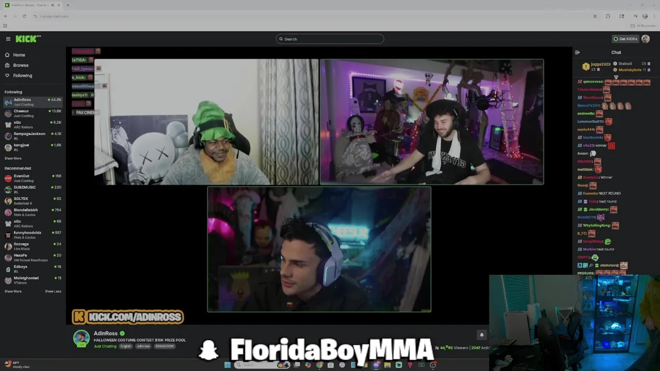
Task: Click jugga2323 top gifter in chat
Action: click(601, 64)
